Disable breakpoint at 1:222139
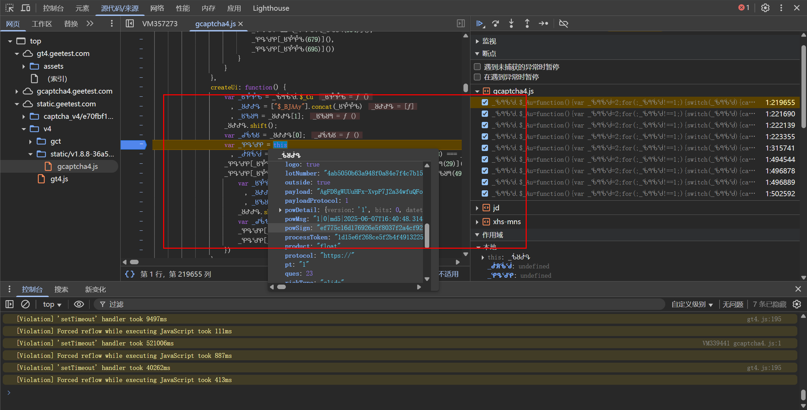 pyautogui.click(x=485, y=125)
